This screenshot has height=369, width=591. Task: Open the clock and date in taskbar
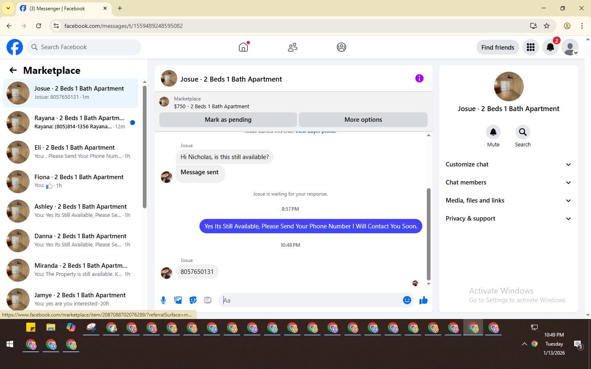pyautogui.click(x=554, y=344)
